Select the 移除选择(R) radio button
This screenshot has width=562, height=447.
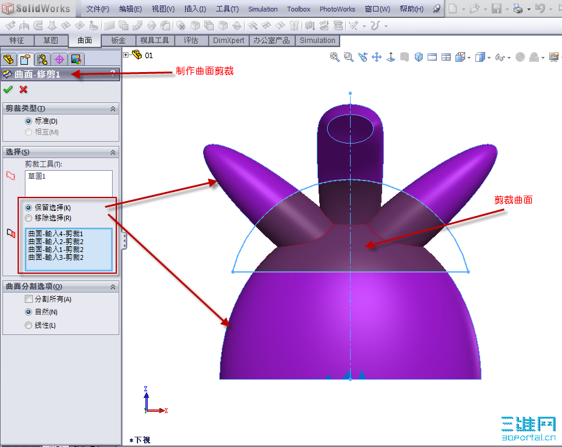pyautogui.click(x=28, y=218)
